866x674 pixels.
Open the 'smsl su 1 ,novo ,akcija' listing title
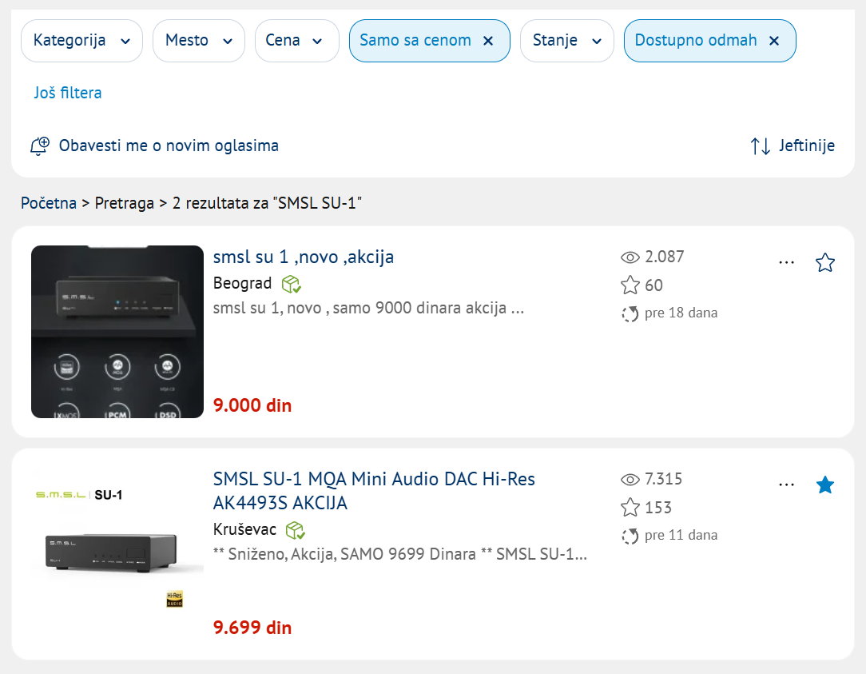point(304,257)
